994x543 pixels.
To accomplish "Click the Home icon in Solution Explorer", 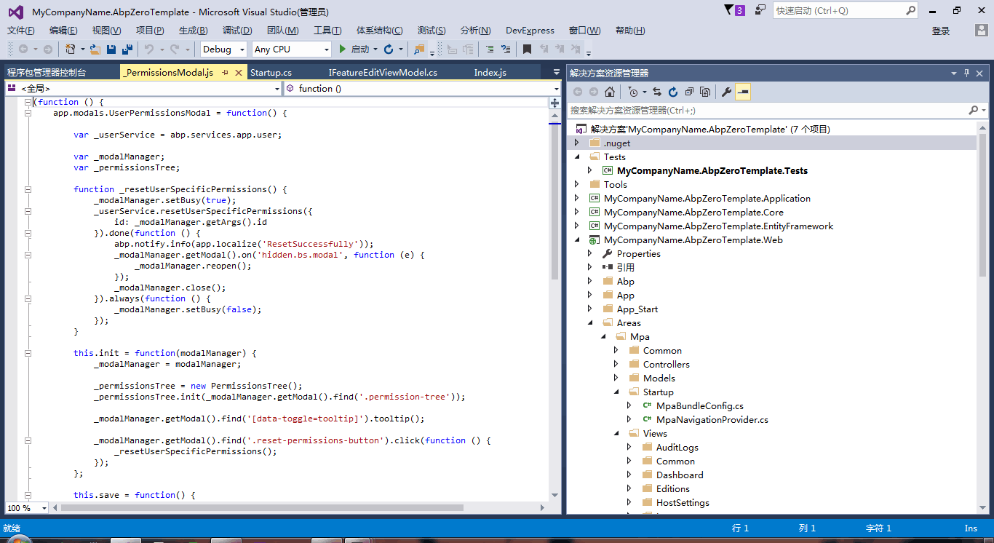I will pyautogui.click(x=610, y=92).
